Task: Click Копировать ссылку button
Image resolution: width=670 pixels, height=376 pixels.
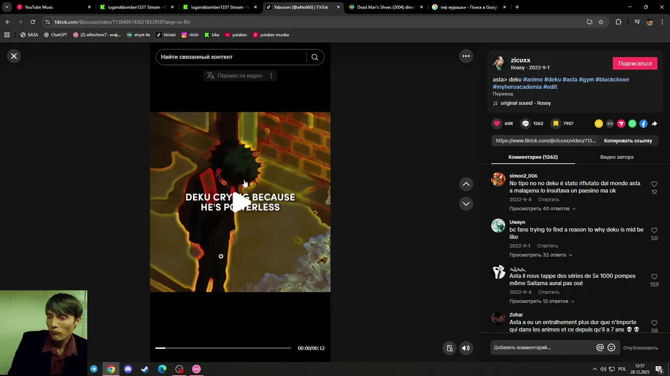Action: [x=628, y=140]
